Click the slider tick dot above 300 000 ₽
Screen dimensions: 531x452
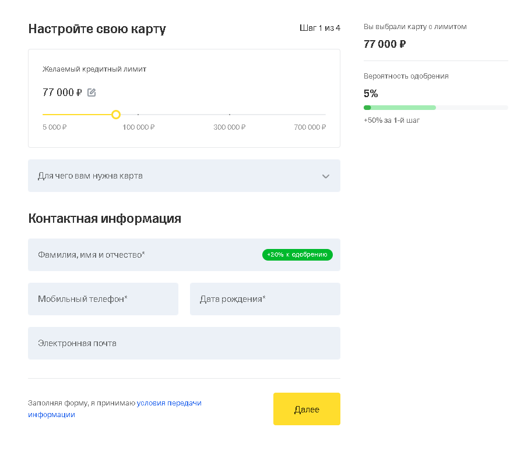tap(230, 115)
